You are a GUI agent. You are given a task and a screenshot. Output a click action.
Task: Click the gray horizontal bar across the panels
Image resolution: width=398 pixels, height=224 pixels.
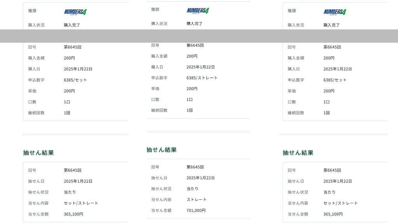point(199,36)
